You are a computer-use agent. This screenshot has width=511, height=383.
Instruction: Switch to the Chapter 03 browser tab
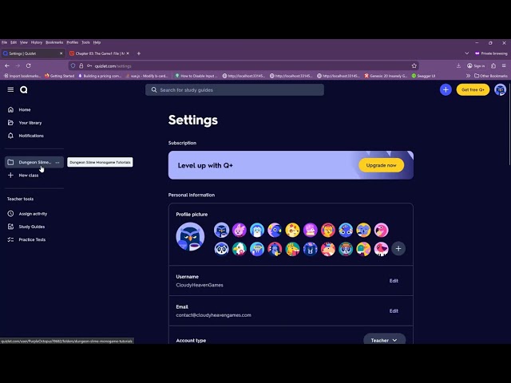pos(99,53)
